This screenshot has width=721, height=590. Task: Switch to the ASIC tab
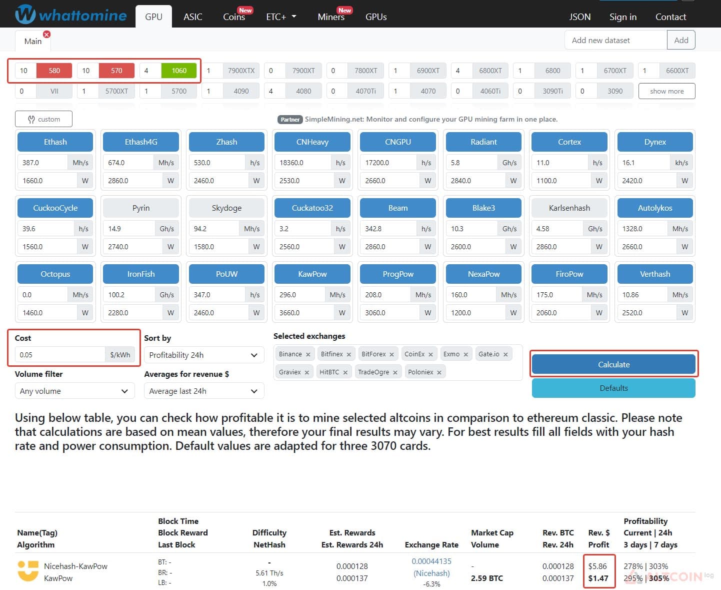[193, 17]
